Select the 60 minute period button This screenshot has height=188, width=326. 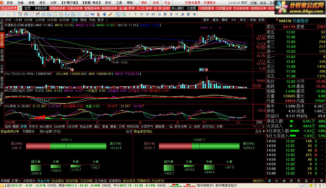point(153,14)
